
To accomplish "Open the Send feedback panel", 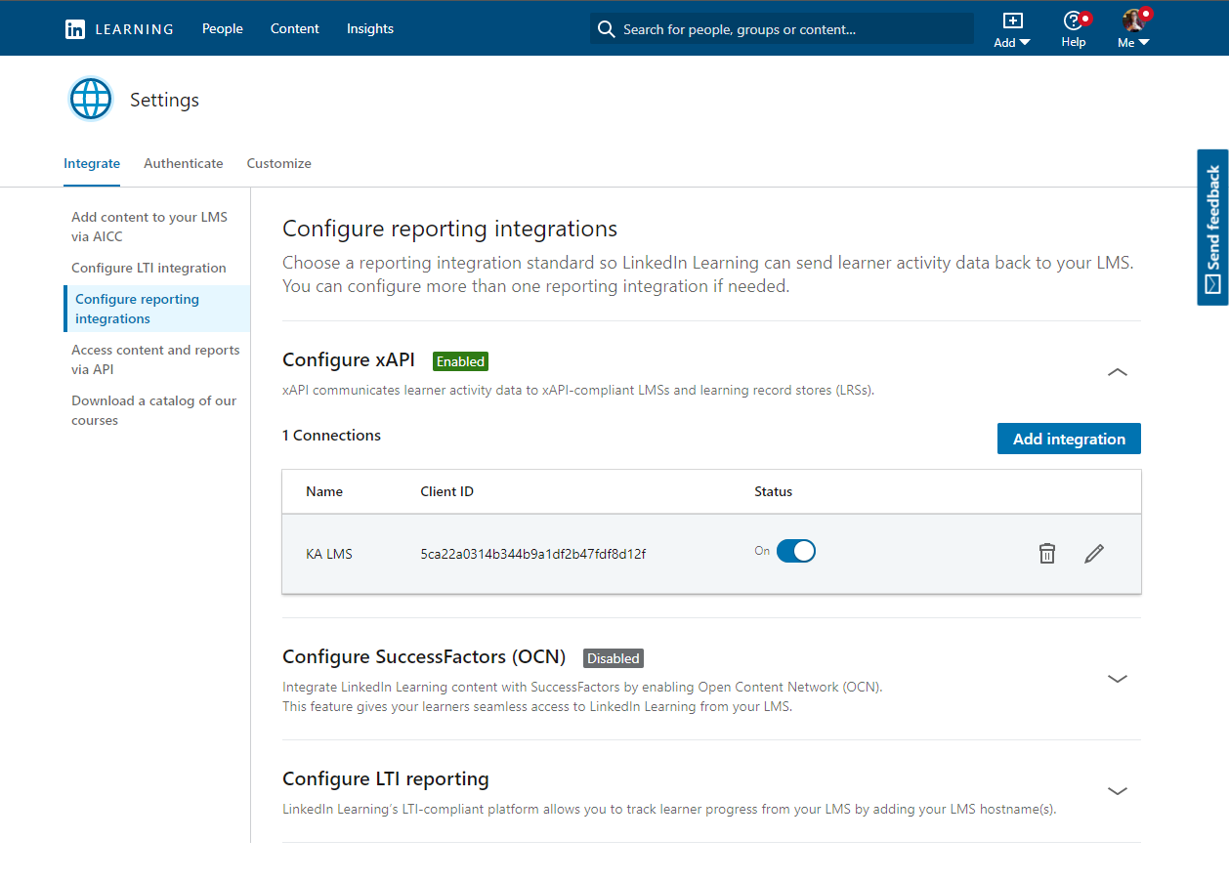I will [x=1212, y=227].
